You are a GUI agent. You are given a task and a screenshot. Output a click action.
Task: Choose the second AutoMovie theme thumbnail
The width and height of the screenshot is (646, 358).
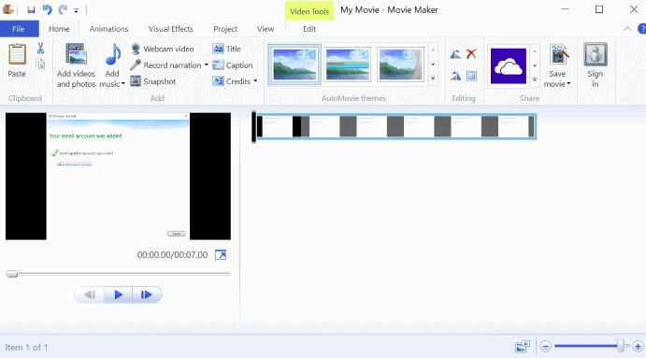[x=348, y=64]
